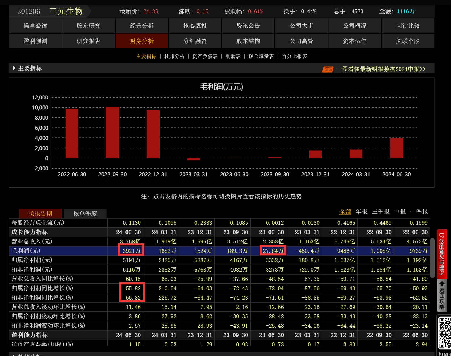Filter reports by 中报
Screen dimensions: 451x356
(x=400, y=212)
